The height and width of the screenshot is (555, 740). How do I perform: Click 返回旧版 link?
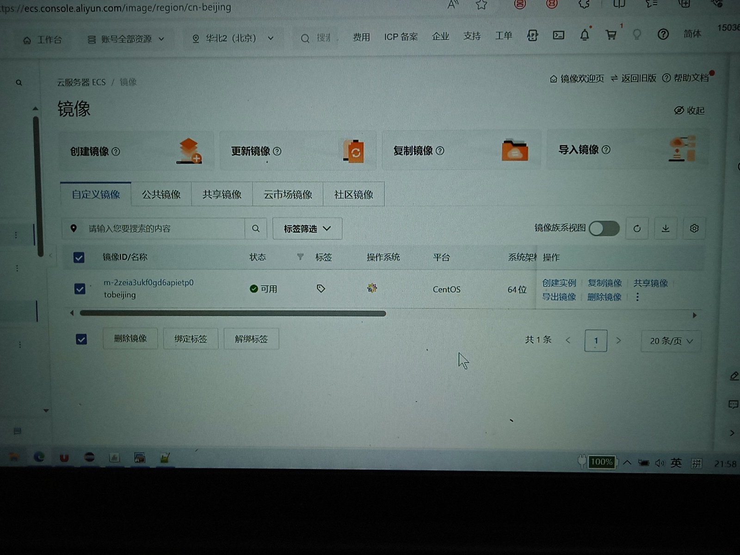(633, 78)
